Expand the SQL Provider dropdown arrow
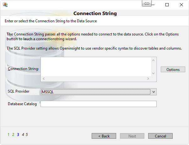The image size is (189, 145). tap(154, 92)
